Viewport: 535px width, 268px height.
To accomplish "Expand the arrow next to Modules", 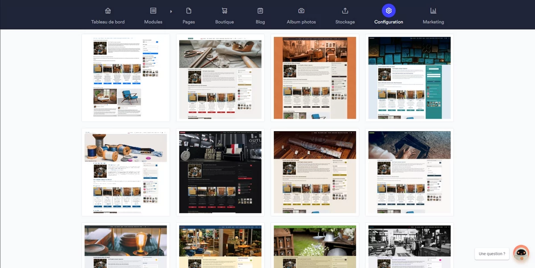I will click(171, 11).
